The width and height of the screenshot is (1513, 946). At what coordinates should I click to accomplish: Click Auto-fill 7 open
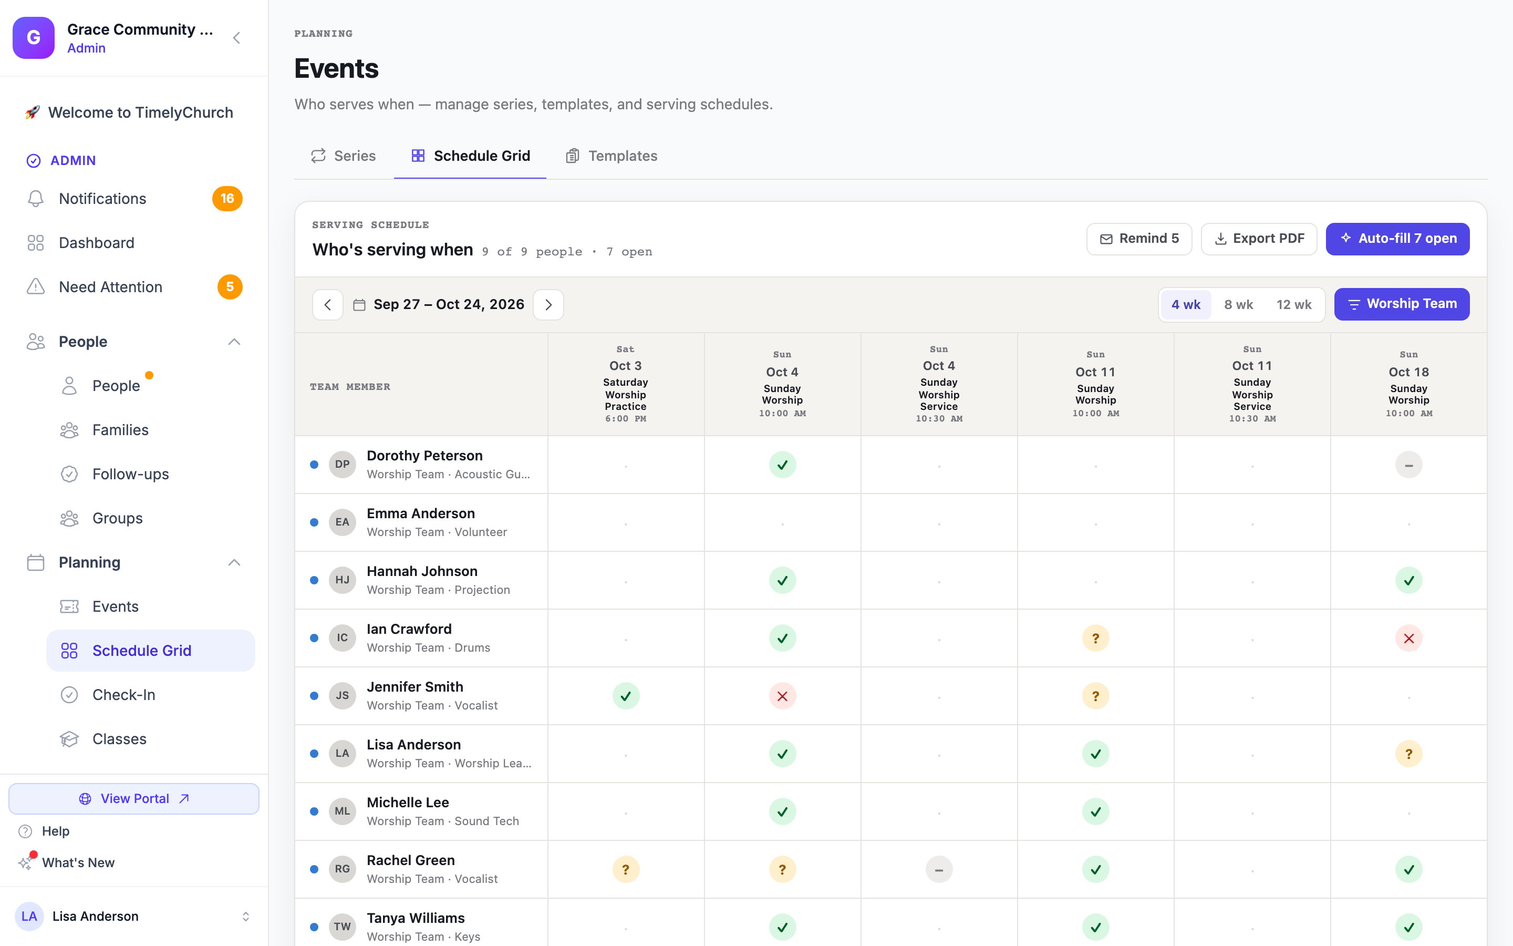coord(1397,239)
